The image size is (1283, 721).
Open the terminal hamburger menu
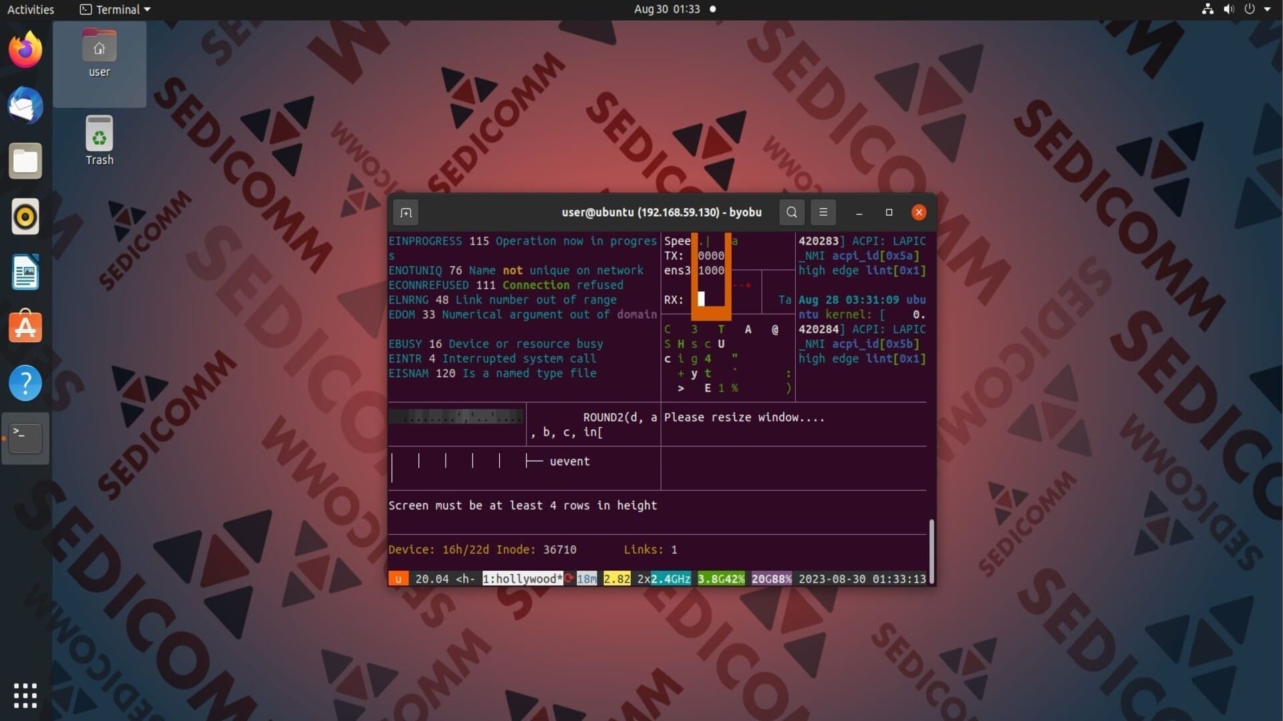tap(823, 212)
